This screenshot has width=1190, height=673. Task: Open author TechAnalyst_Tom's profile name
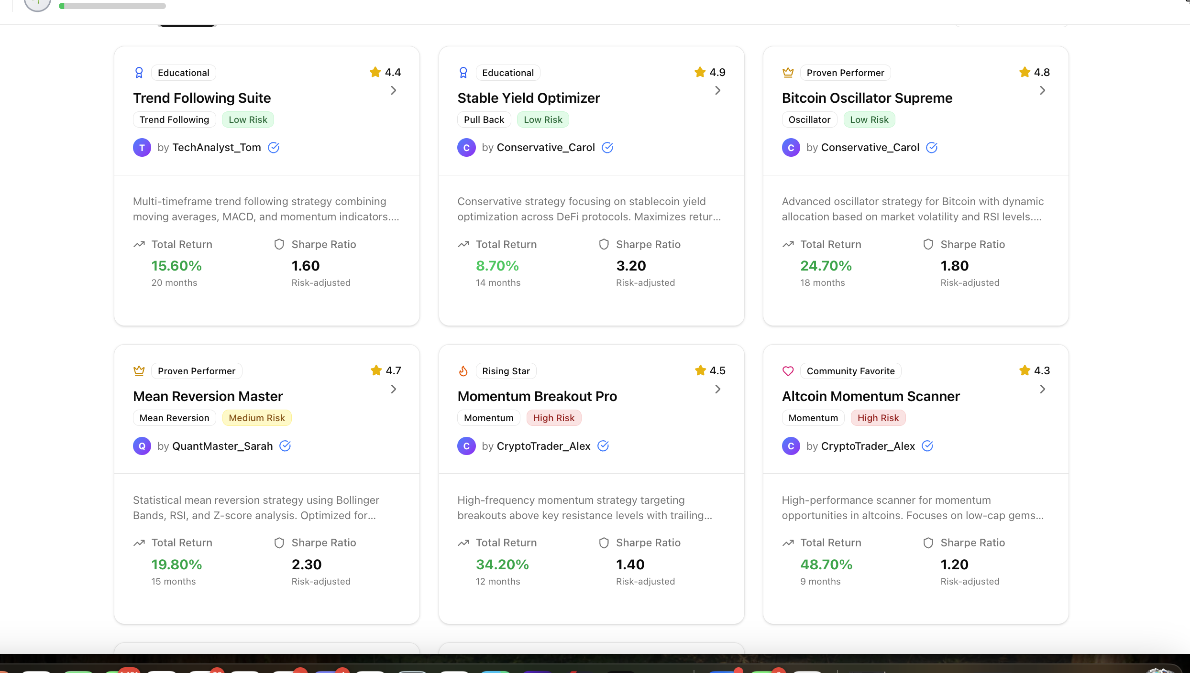pyautogui.click(x=217, y=147)
